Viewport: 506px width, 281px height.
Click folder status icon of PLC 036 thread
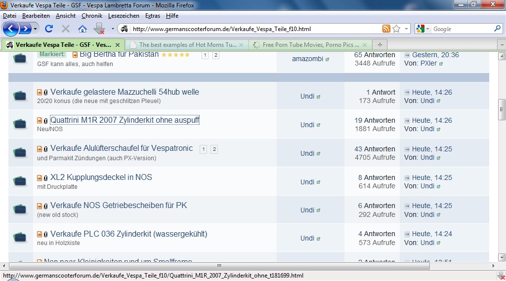click(20, 238)
